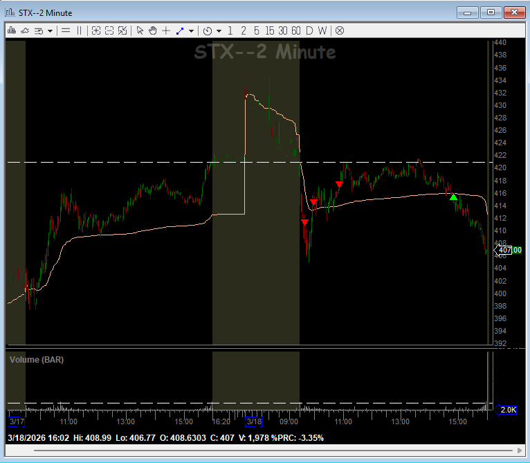Screen dimensions: 530x463
Task: Click the STX--2 Minute title bar chart icon
Action: click(x=10, y=12)
